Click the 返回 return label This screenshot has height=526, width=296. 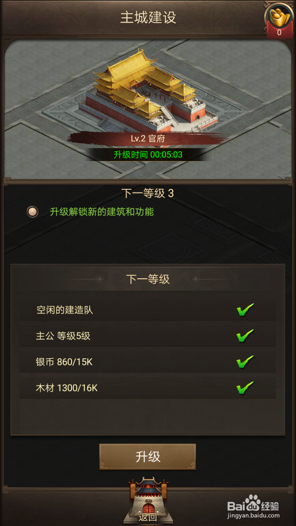148,517
